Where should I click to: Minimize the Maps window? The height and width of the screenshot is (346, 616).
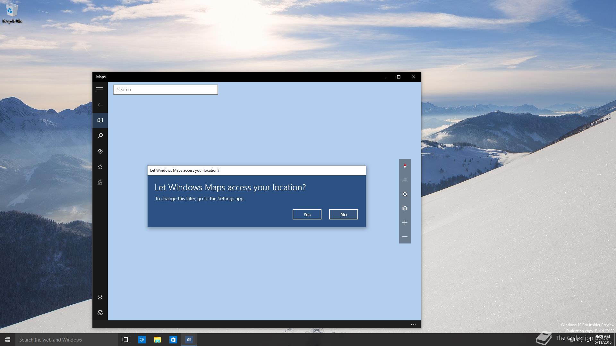point(384,77)
